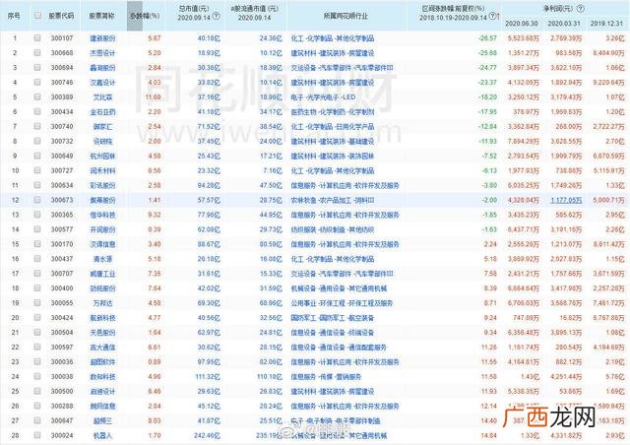Select net profit 5,523.68万
Screen dimensions: 630x445
coord(524,38)
